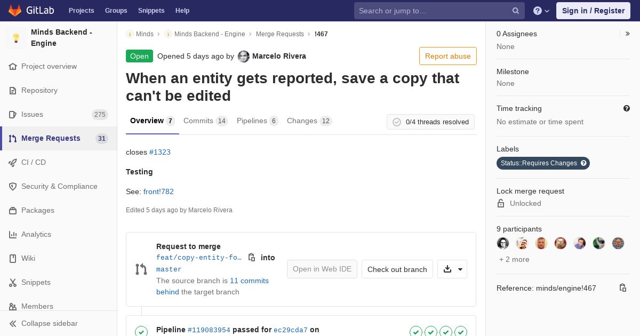
Task: Click Report abuse button
Action: tap(448, 56)
